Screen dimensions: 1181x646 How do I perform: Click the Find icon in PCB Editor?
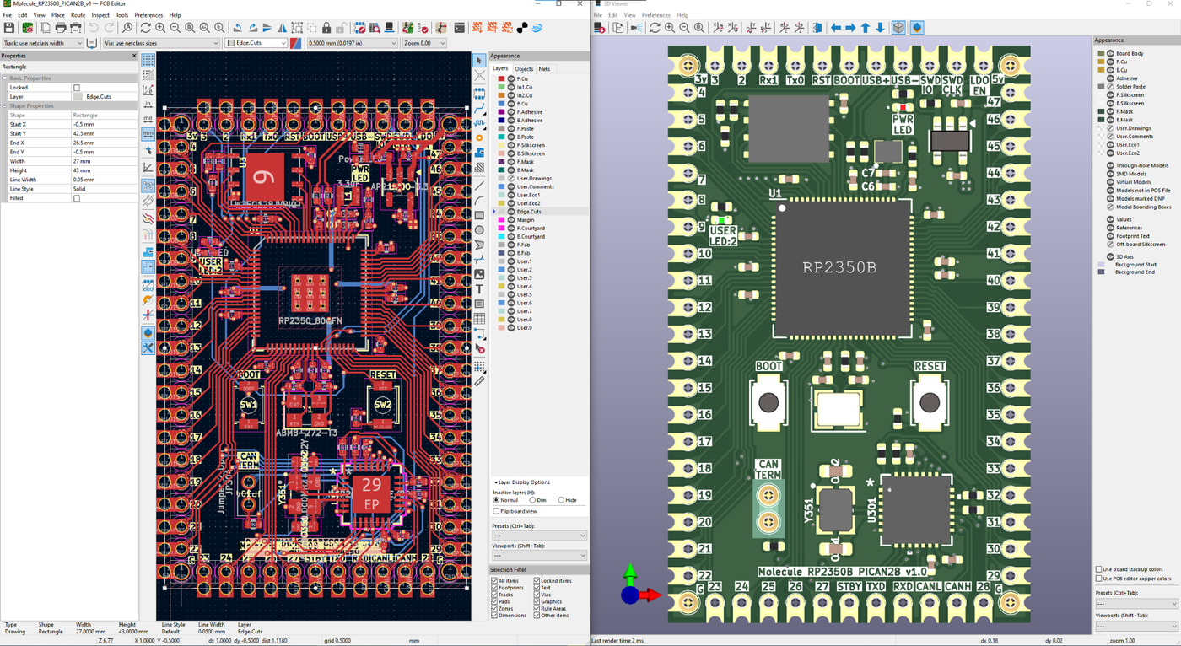128,28
